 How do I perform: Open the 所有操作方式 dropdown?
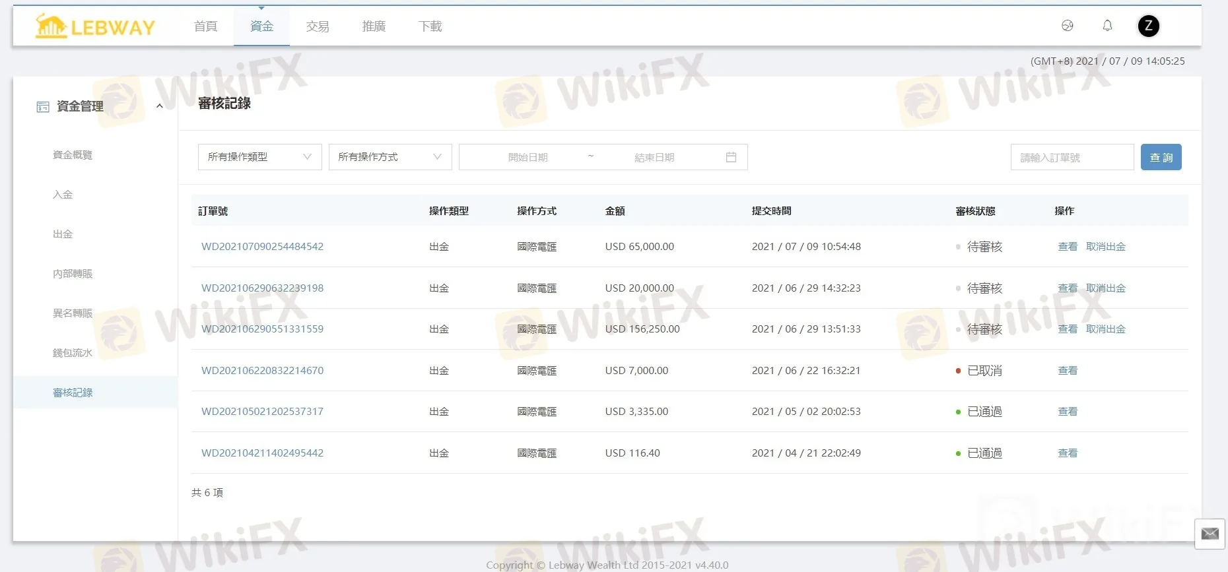click(x=390, y=157)
